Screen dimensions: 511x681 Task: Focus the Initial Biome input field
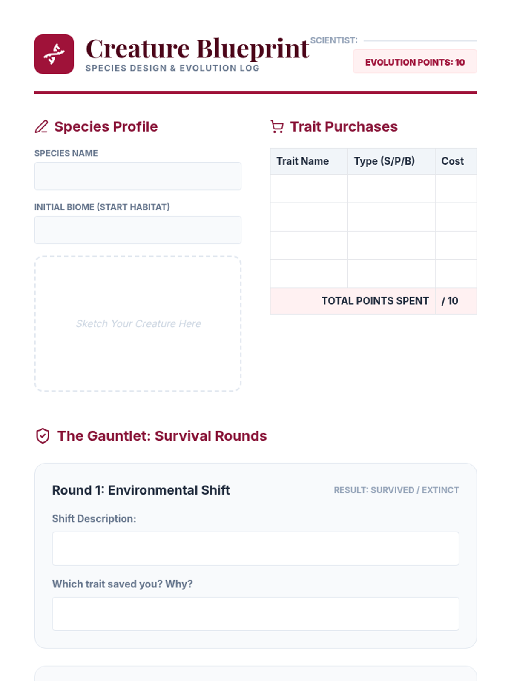pos(138,230)
